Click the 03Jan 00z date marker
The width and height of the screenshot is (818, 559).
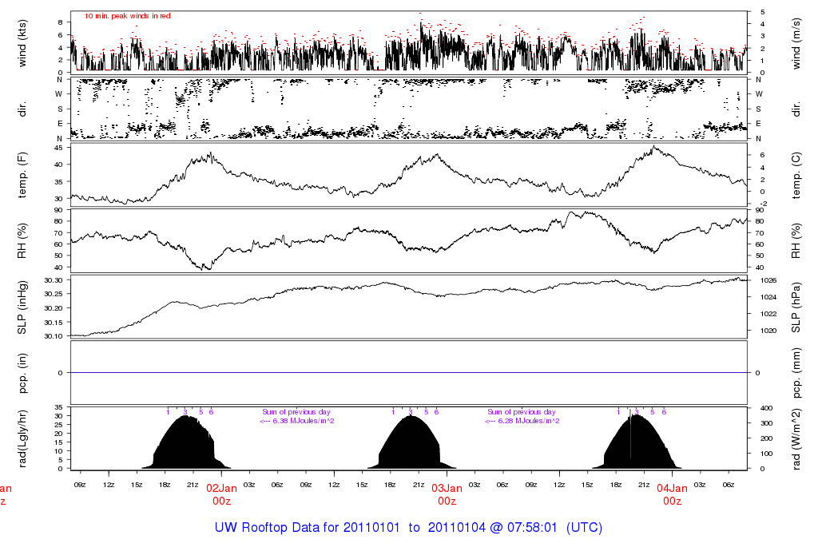[447, 494]
